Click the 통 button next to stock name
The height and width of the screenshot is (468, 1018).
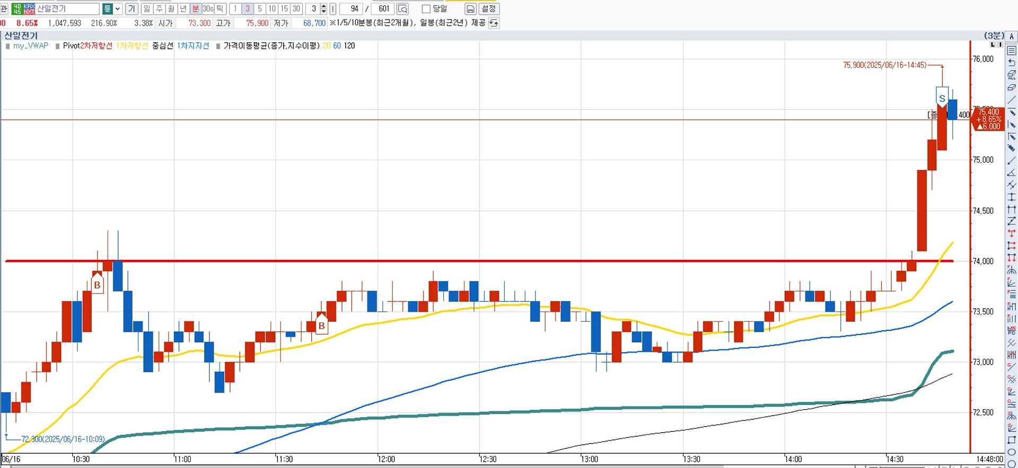(x=107, y=9)
